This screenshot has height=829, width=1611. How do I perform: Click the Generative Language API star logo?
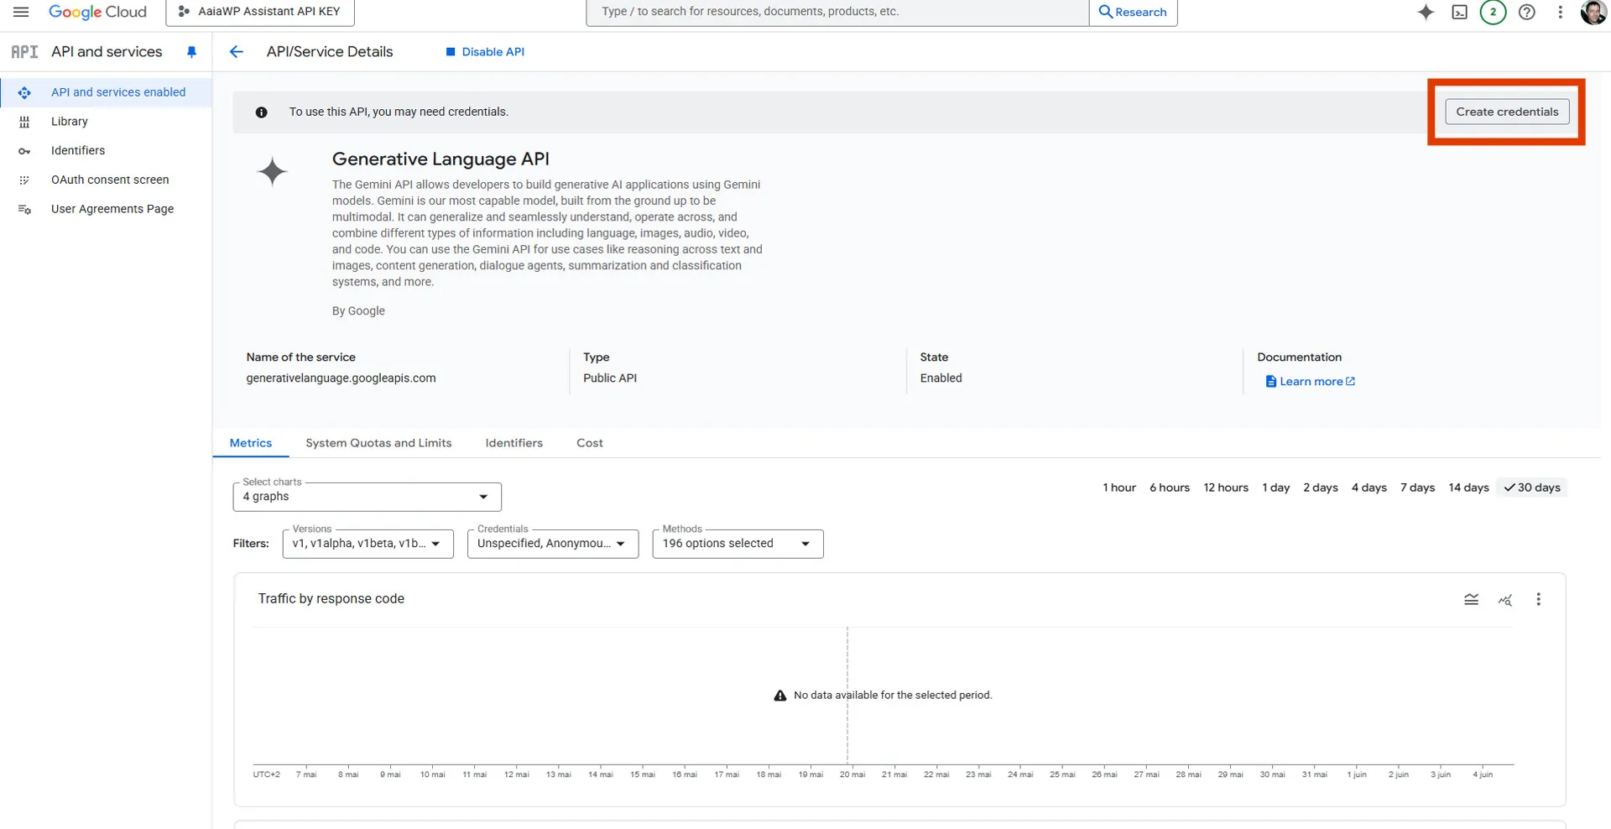pyautogui.click(x=272, y=172)
